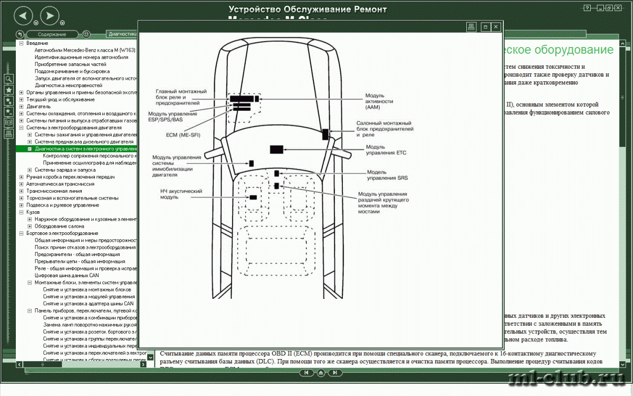Open Цифровая шина данных CAN
Viewport: 633px width, 396px height.
[x=66, y=275]
